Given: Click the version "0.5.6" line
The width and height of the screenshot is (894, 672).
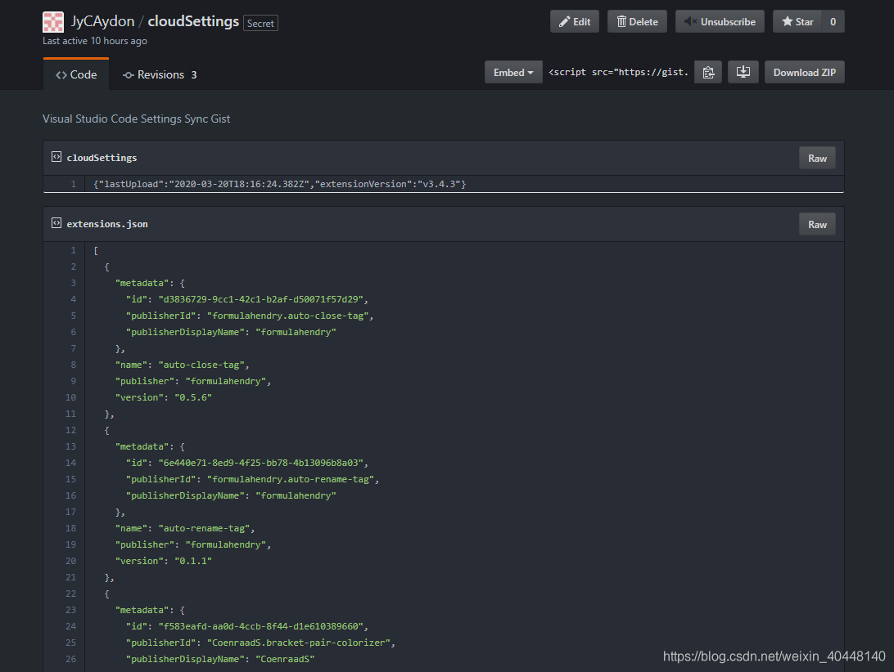Looking at the screenshot, I should point(163,397).
